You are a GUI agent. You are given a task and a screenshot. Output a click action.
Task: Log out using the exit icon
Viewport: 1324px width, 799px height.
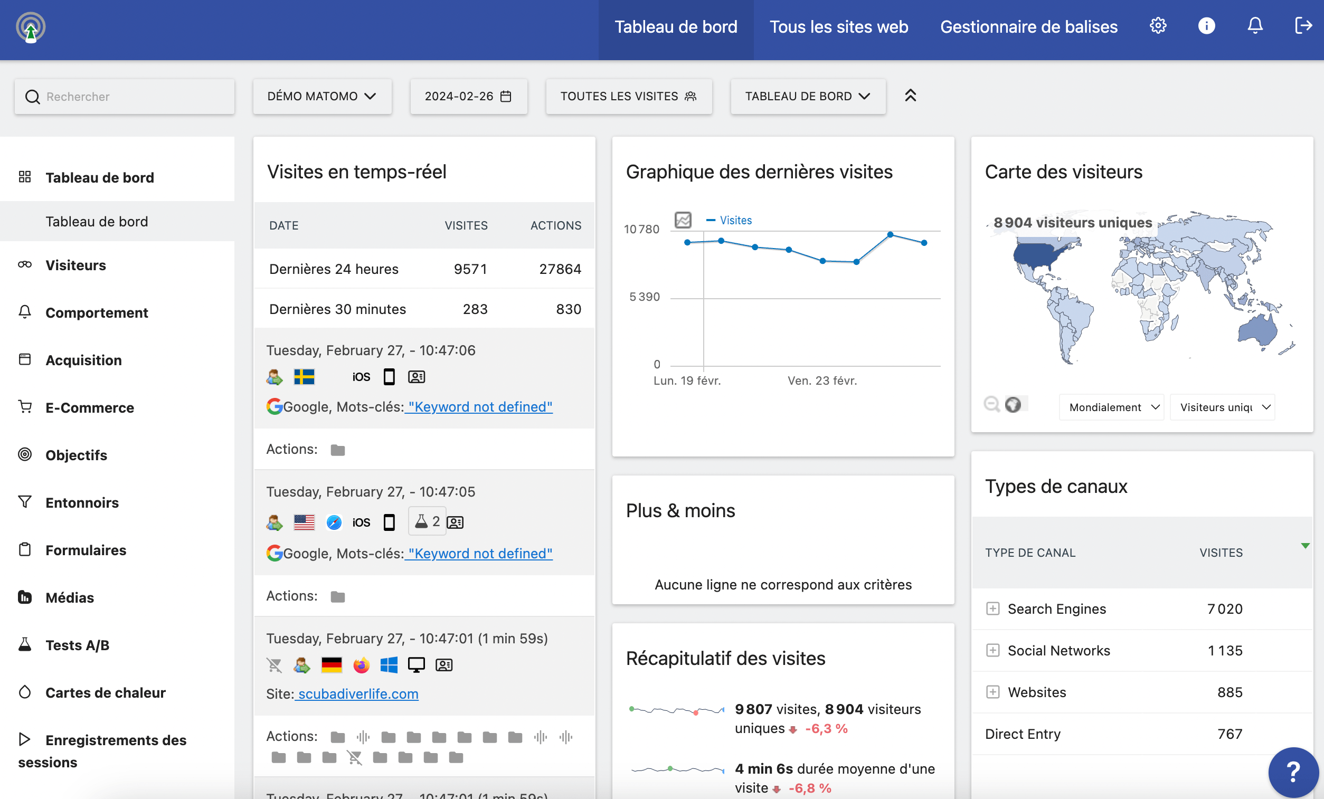[x=1303, y=25]
